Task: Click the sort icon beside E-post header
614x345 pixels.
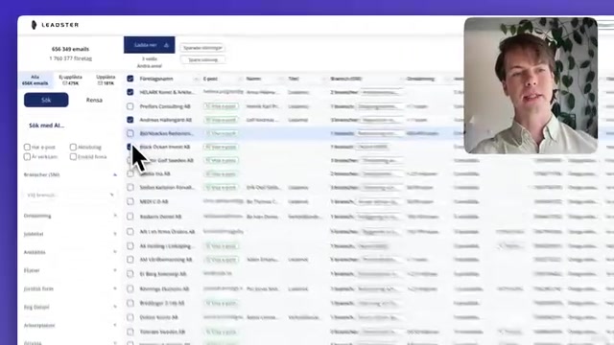Action: click(x=240, y=79)
